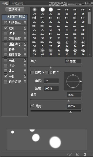Click lock icon for 传递
Image resolution: width=93 pixels, height=157 pixels.
[x=25, y=49]
